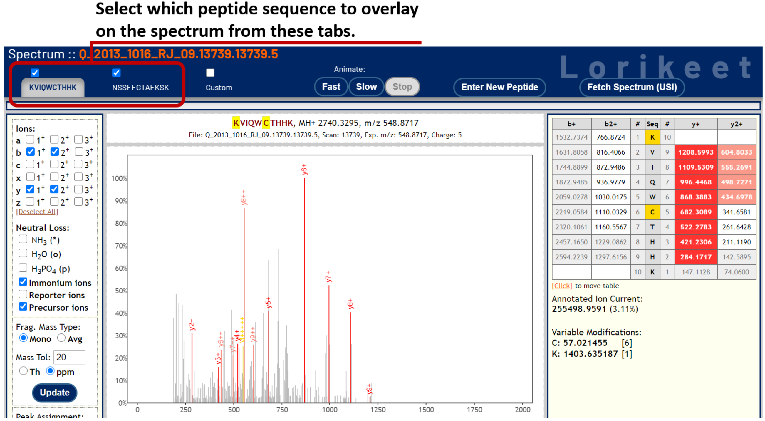
Task: Click the [Click] link to move table
Action: click(x=562, y=286)
